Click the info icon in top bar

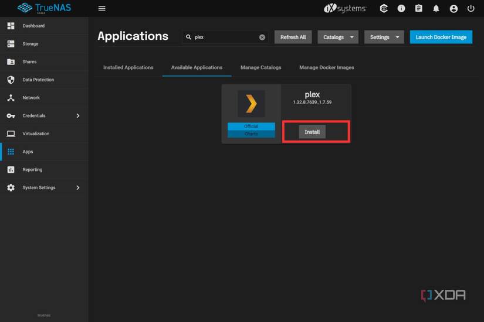[401, 8]
